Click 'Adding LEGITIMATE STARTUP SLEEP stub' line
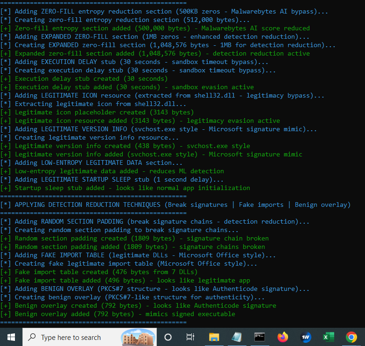The width and height of the screenshot is (365, 346). coord(112,179)
